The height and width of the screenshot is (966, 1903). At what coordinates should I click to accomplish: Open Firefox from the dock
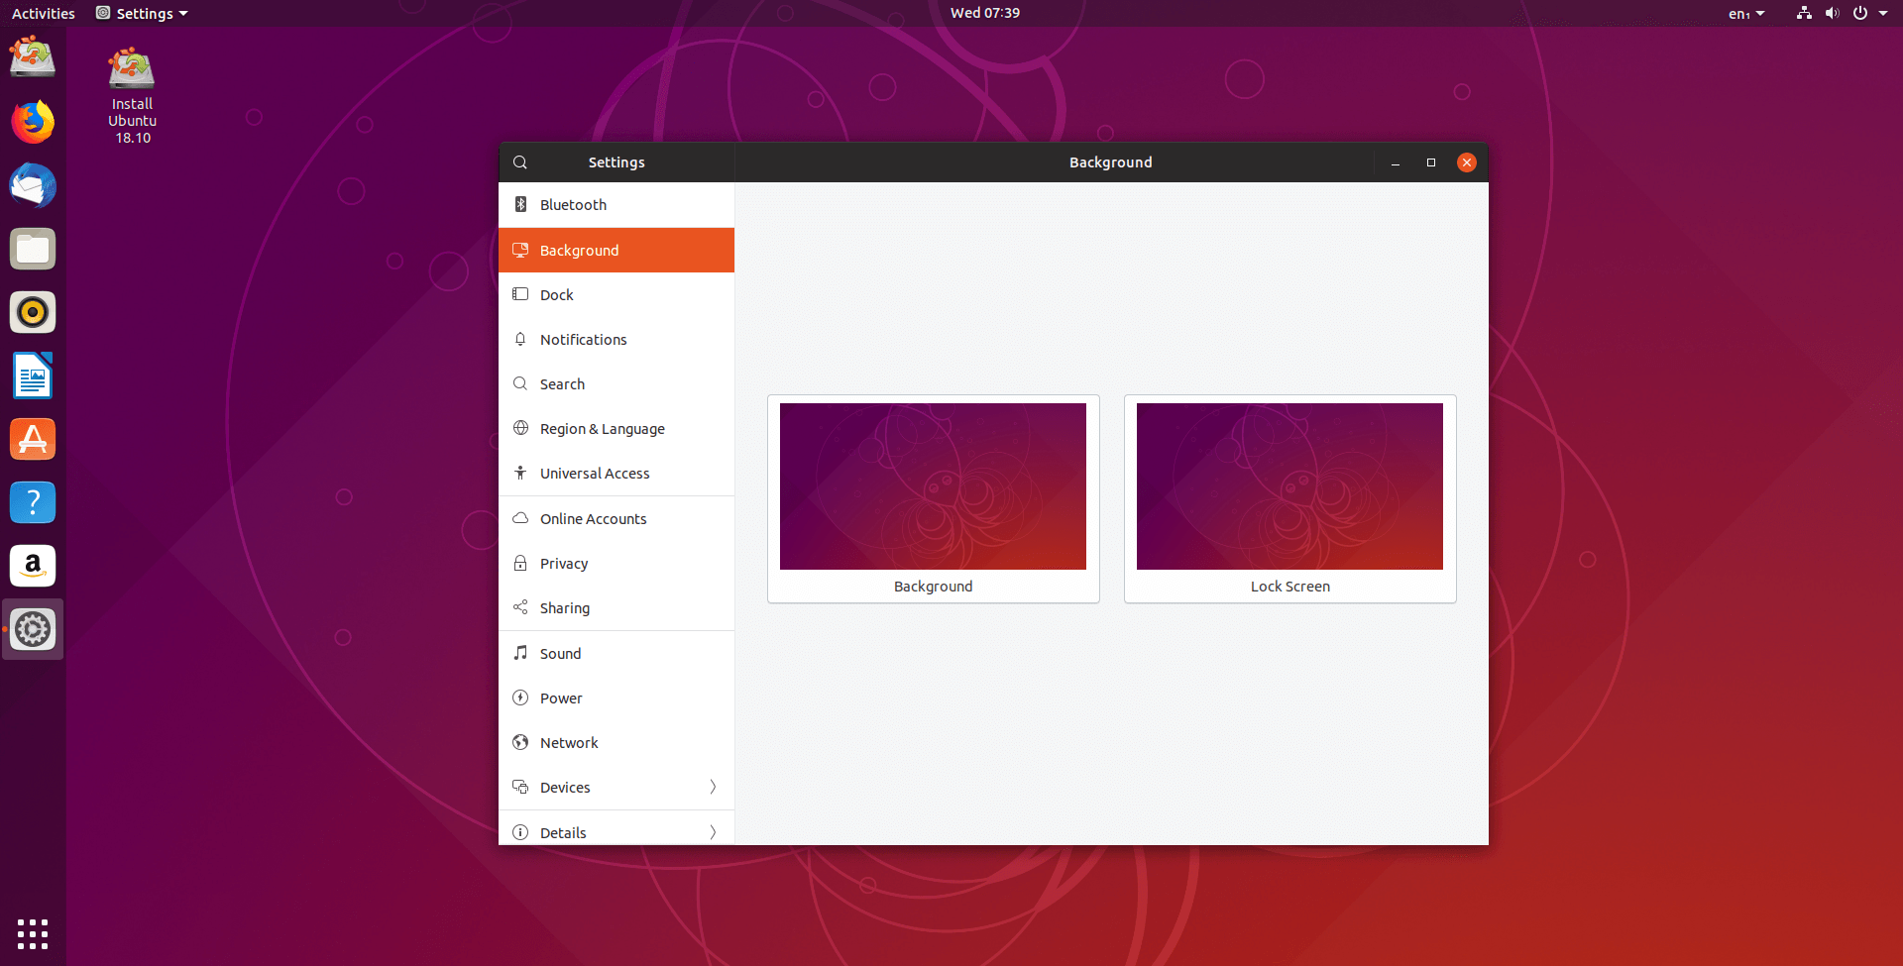pos(33,122)
